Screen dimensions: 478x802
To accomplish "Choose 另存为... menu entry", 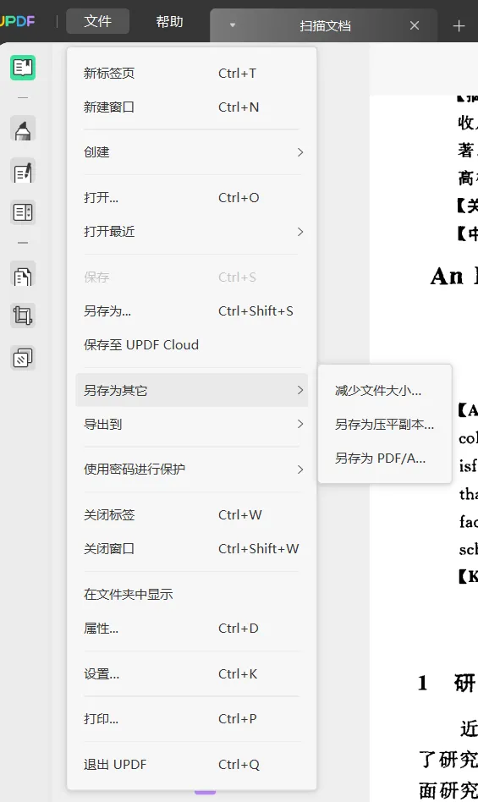I will pos(192,311).
